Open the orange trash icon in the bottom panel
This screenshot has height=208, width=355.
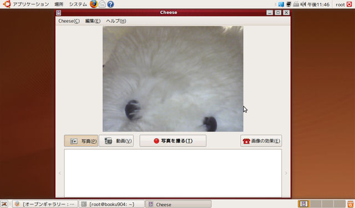click(350, 204)
